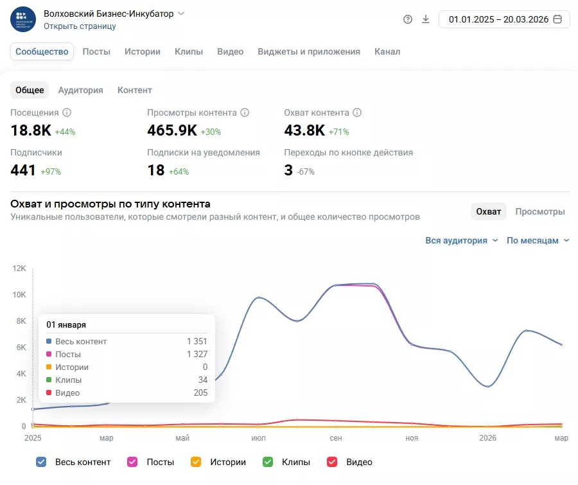This screenshot has width=578, height=485.
Task: Toggle the Клипы legend checkbox
Action: (268, 462)
